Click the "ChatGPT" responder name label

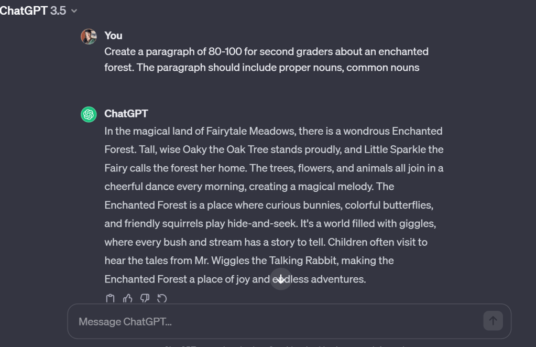click(126, 114)
